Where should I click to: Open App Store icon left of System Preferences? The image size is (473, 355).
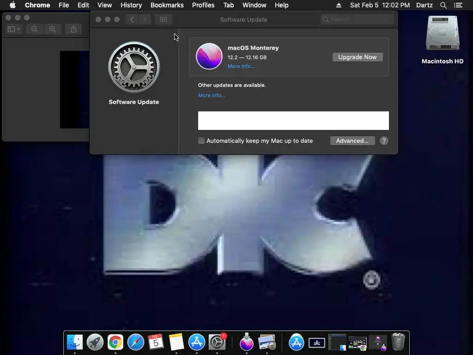click(x=197, y=343)
